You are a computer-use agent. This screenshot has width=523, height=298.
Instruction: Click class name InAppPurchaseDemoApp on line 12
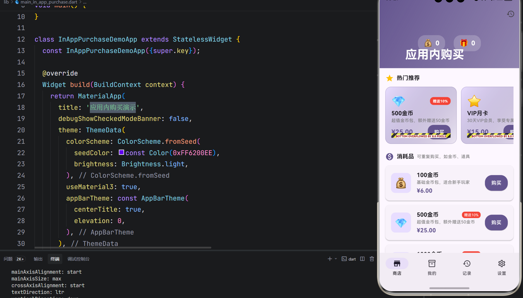coord(98,39)
